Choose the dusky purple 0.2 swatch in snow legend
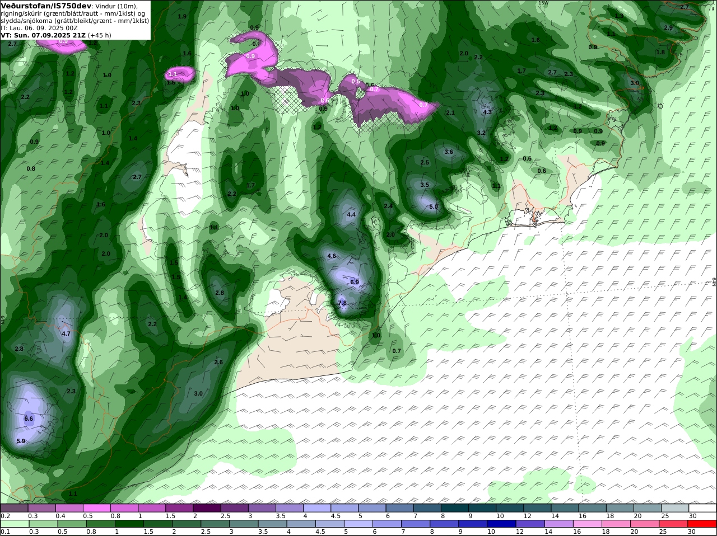The image size is (717, 536). (x=14, y=507)
